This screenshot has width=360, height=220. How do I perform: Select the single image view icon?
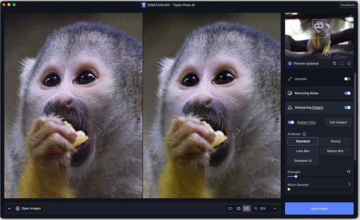pyautogui.click(x=230, y=208)
